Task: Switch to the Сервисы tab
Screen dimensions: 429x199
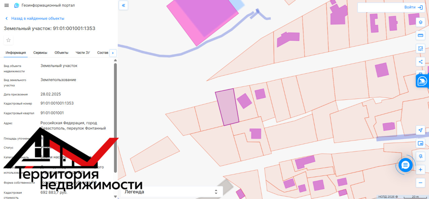Action: pos(40,53)
